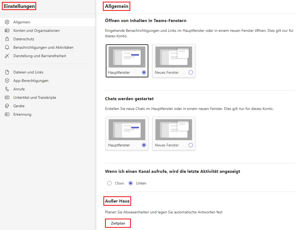This screenshot has width=296, height=230.
Task: Click the Datenschutz lock icon
Action: tap(7, 39)
